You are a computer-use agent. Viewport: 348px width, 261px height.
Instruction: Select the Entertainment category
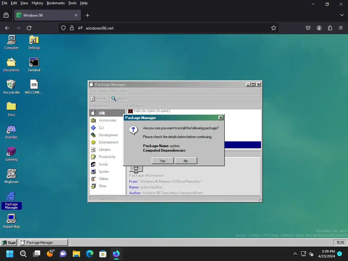pos(107,142)
